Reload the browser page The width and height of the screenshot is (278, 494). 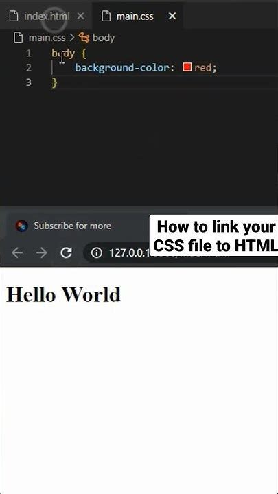tap(66, 252)
